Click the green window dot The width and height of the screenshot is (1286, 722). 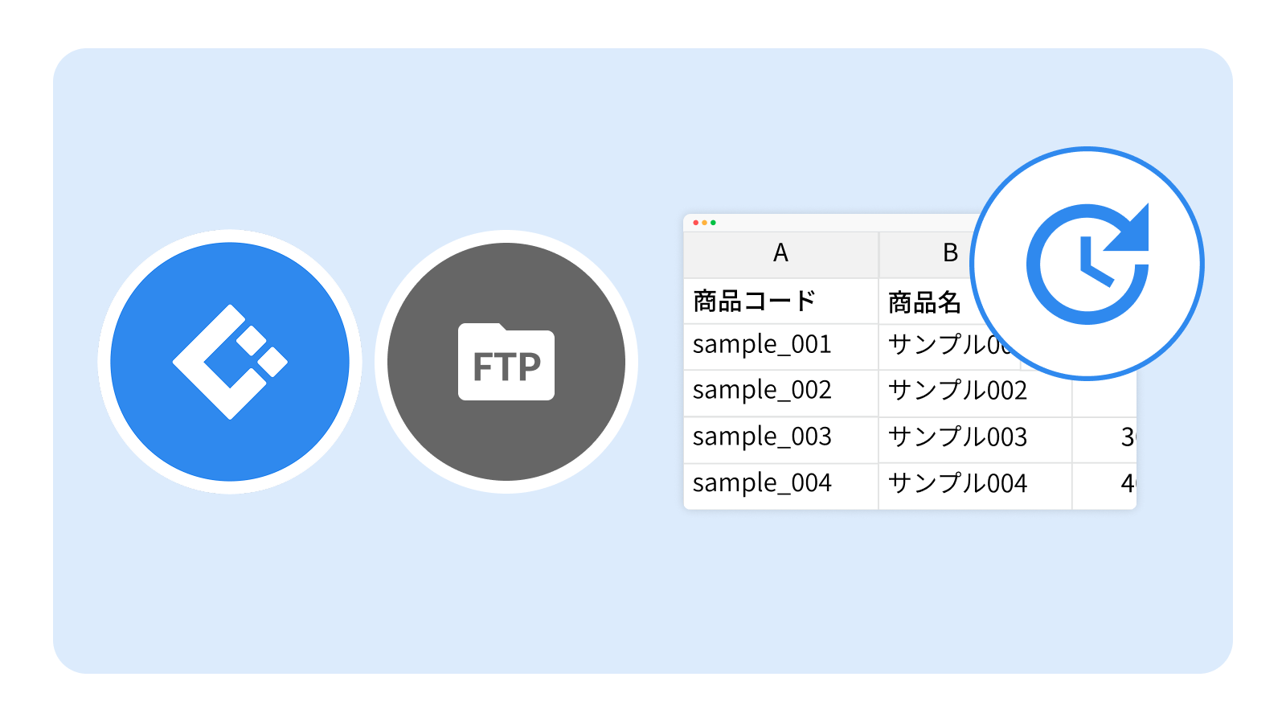tap(713, 223)
